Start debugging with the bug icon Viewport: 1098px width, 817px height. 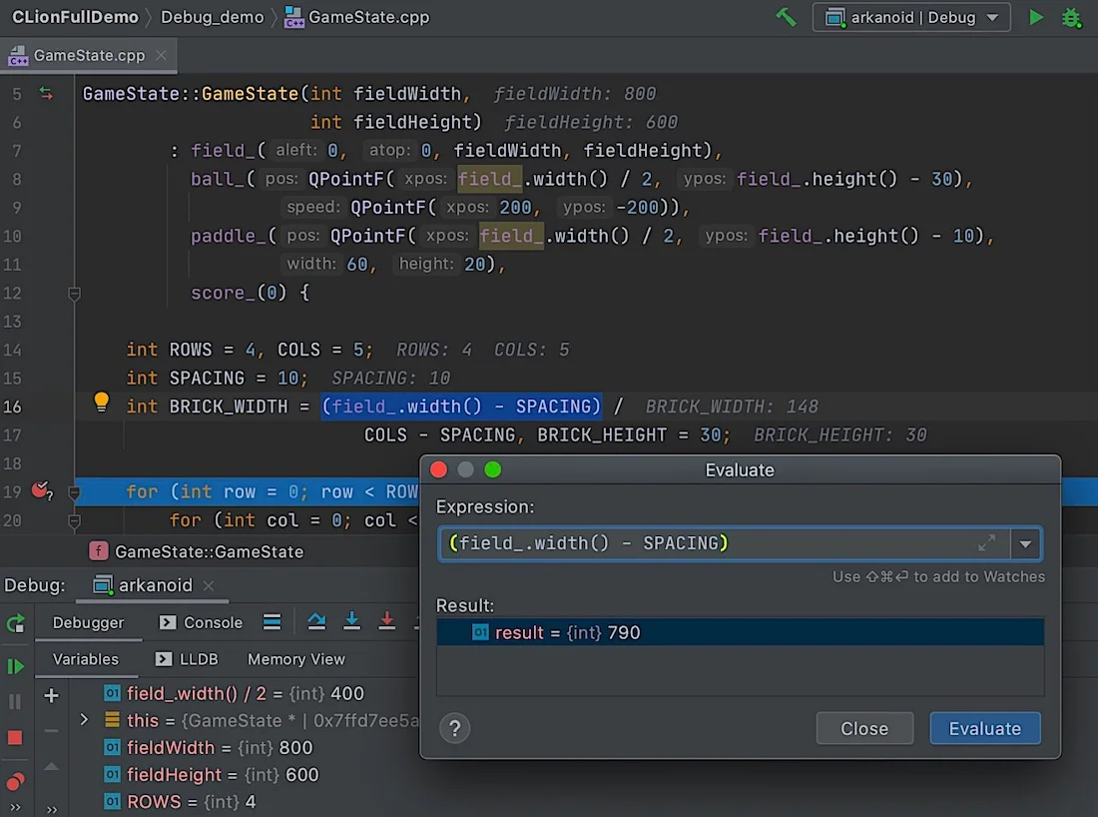point(1072,17)
